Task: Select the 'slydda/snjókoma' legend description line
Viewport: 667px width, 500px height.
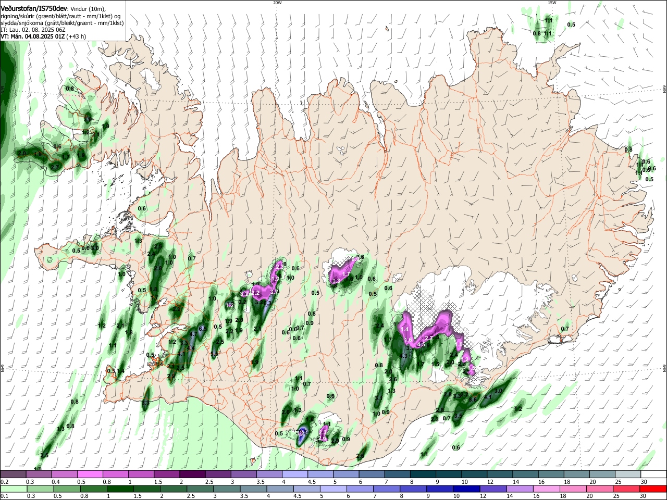Action: (62, 23)
